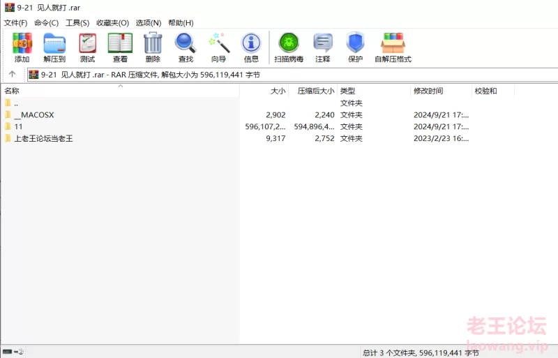Open the 查看 (View) book icon

(120, 43)
